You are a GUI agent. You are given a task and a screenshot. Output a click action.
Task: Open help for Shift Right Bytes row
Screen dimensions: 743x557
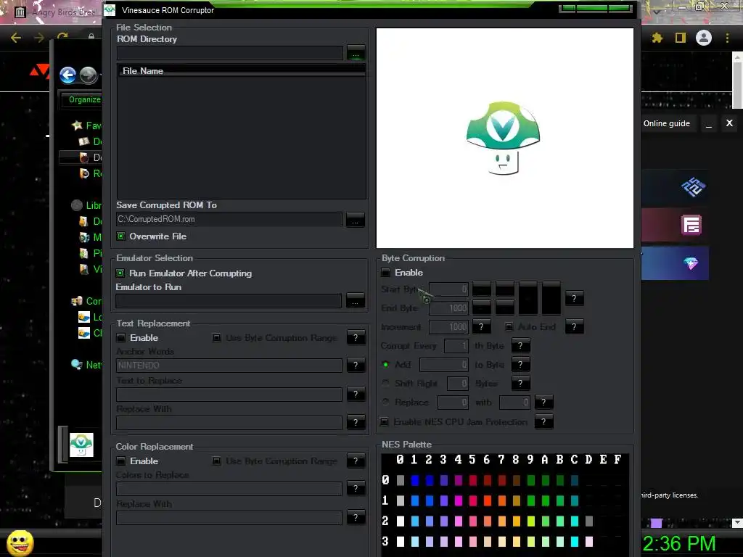(520, 383)
